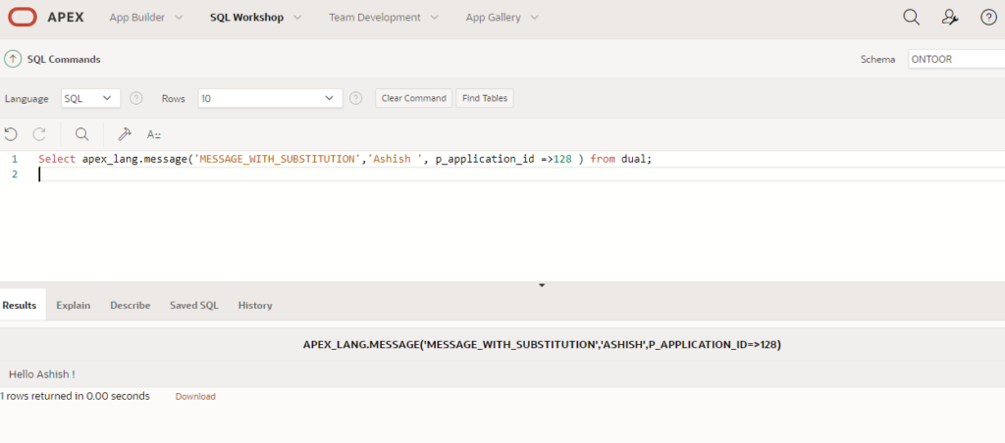Open the Language SQL dropdown
The image size is (1005, 443).
[x=90, y=98]
